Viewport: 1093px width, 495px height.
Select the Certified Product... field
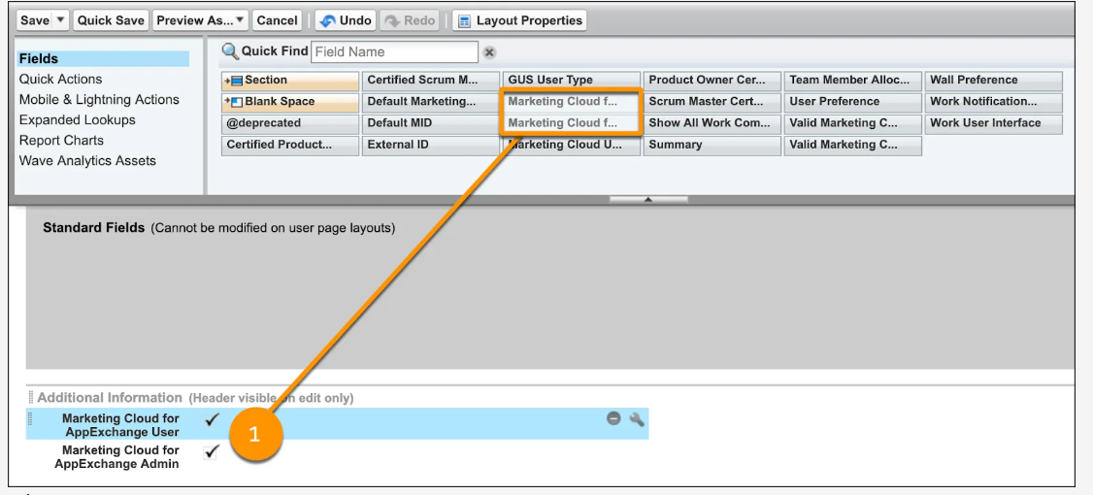tap(290, 145)
